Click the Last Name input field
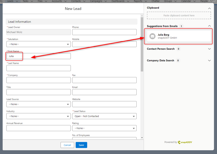 point(38,68)
